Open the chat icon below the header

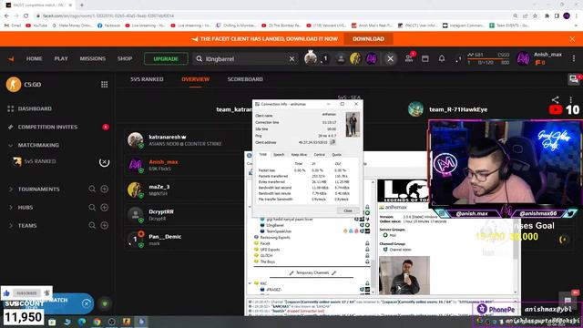click(x=574, y=79)
